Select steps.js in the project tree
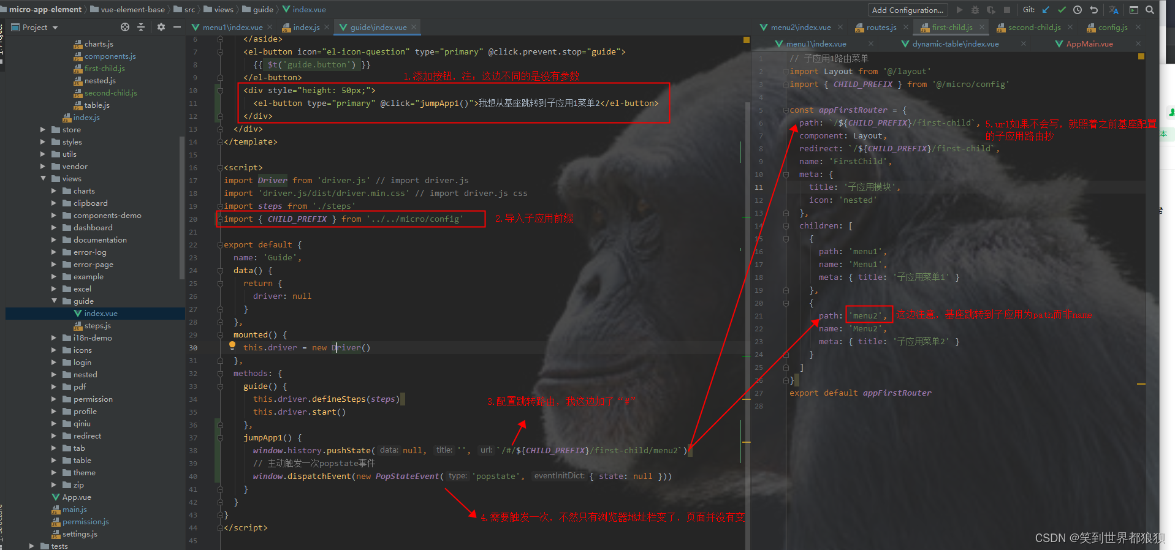Viewport: 1175px width, 550px height. tap(97, 326)
